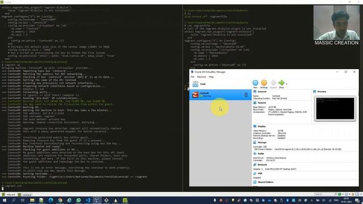Click the taskbar search magnifier icon
This screenshot has height=204, width=363.
pyautogui.click(x=14, y=200)
